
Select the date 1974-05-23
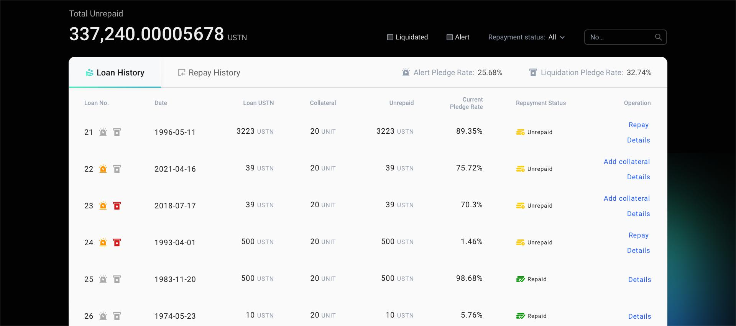175,316
